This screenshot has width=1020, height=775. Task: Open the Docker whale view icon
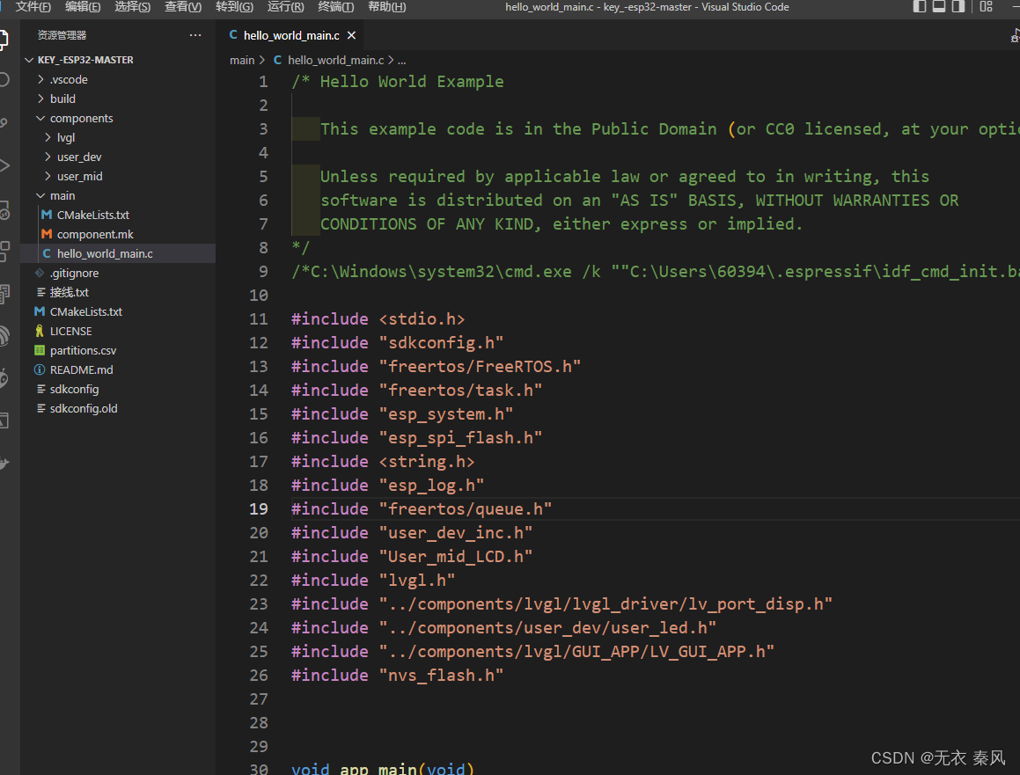[4, 463]
